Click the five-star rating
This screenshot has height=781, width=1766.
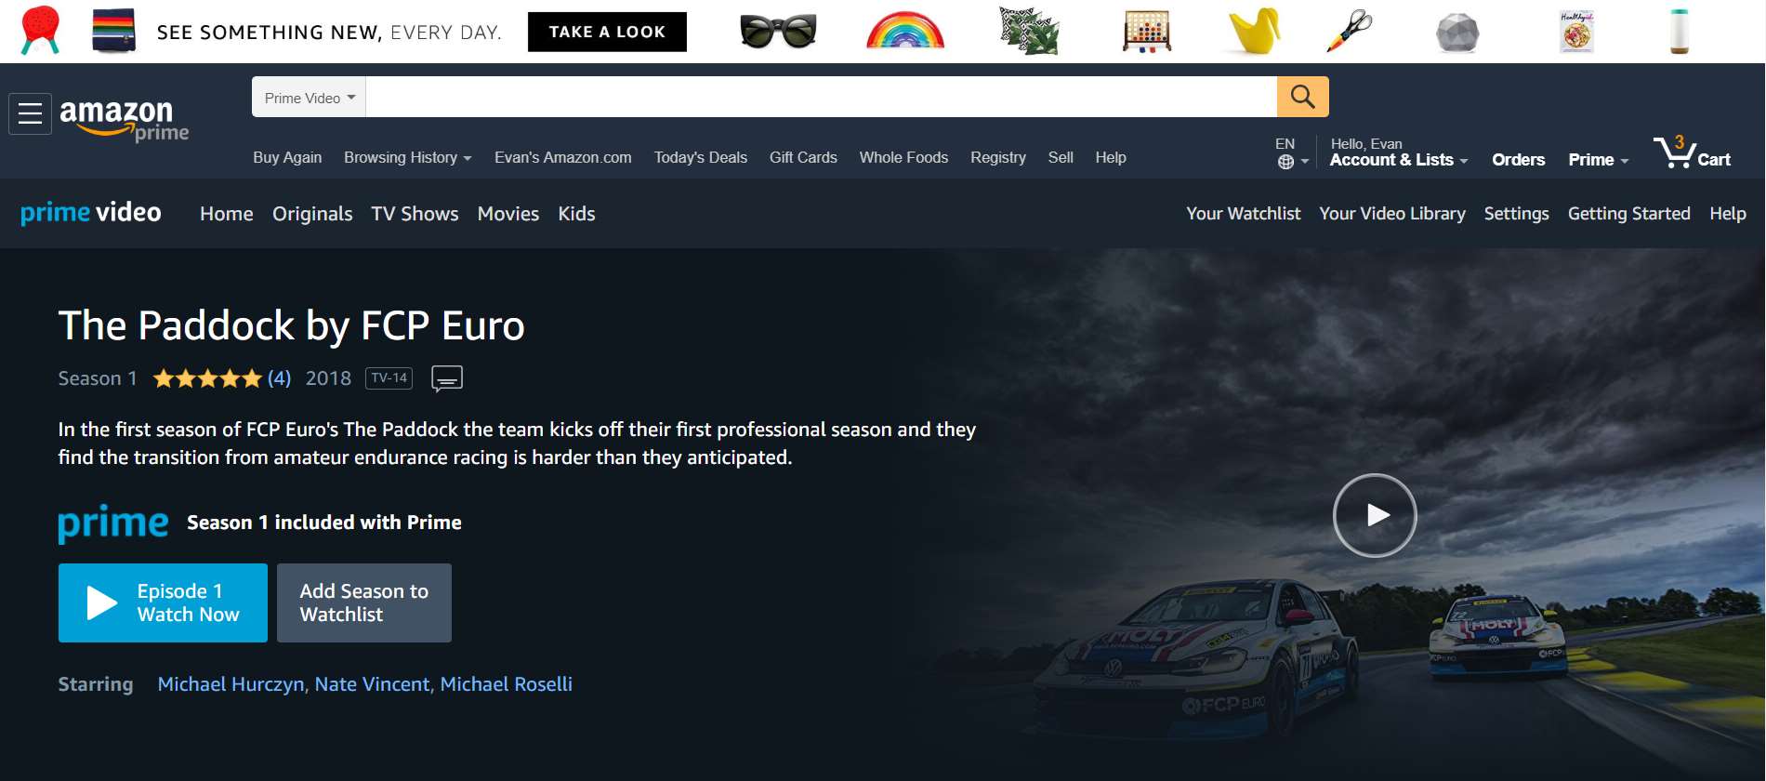click(x=207, y=378)
